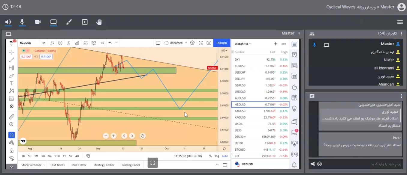
Task: Mute the speaker audio icon
Action: pyautogui.click(x=8, y=22)
